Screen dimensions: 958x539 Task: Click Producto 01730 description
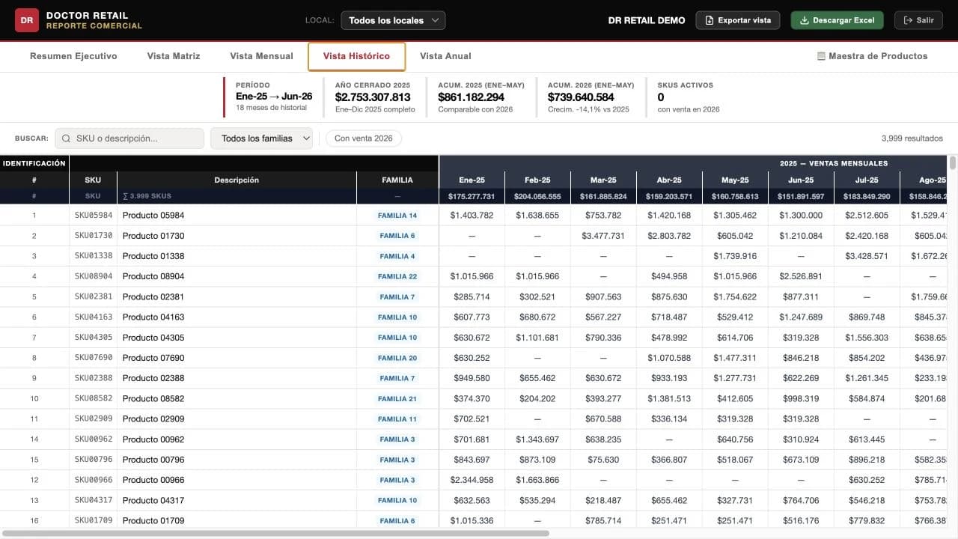tap(153, 236)
